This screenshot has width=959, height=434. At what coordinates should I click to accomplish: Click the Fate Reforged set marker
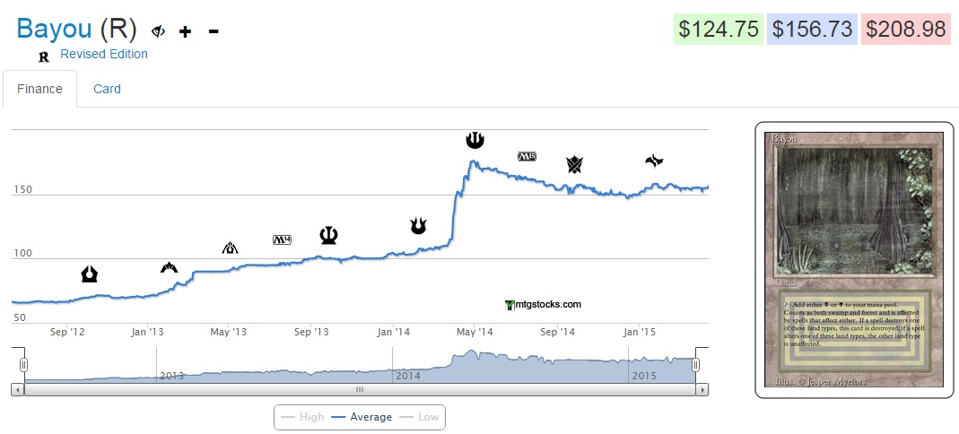(x=654, y=161)
